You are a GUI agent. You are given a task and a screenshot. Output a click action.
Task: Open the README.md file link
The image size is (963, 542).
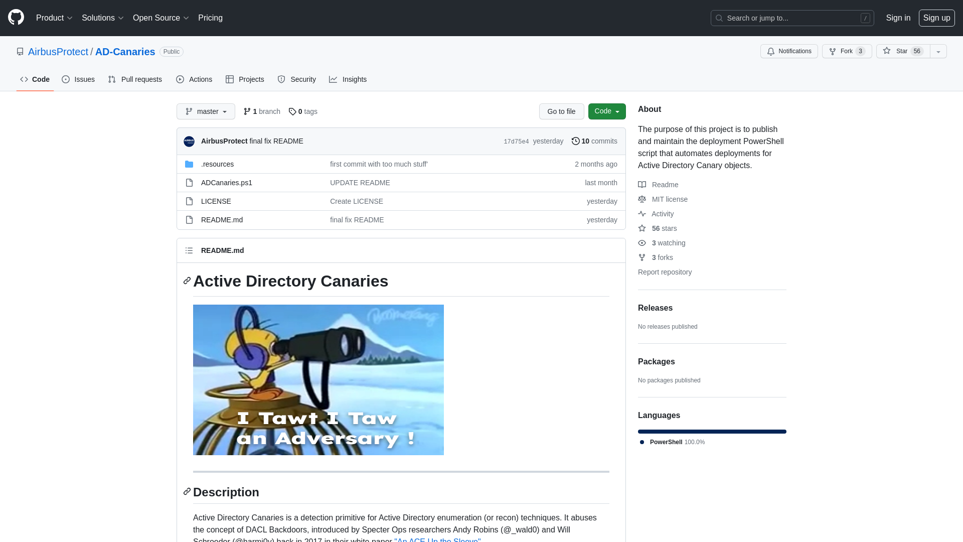pyautogui.click(x=222, y=220)
